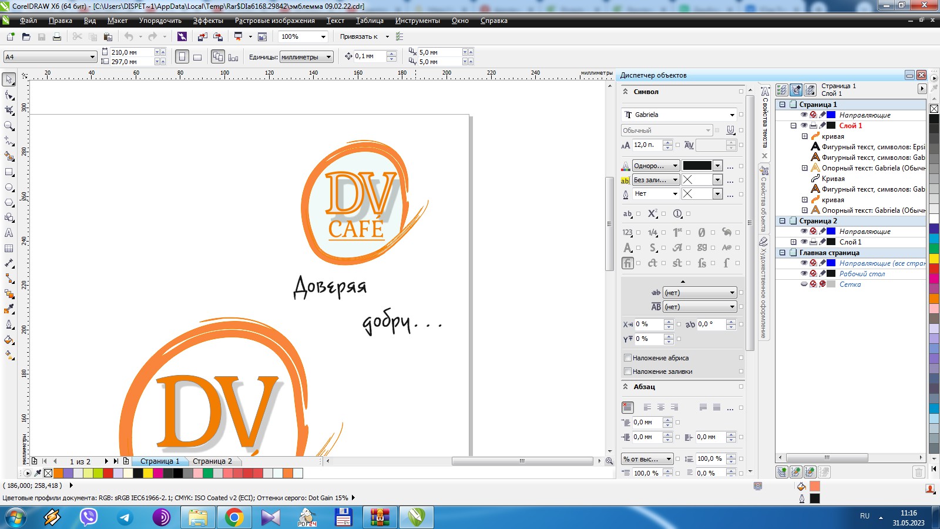Switch to the Страница 2 page tab
Screen dimensions: 940x529
coord(212,461)
